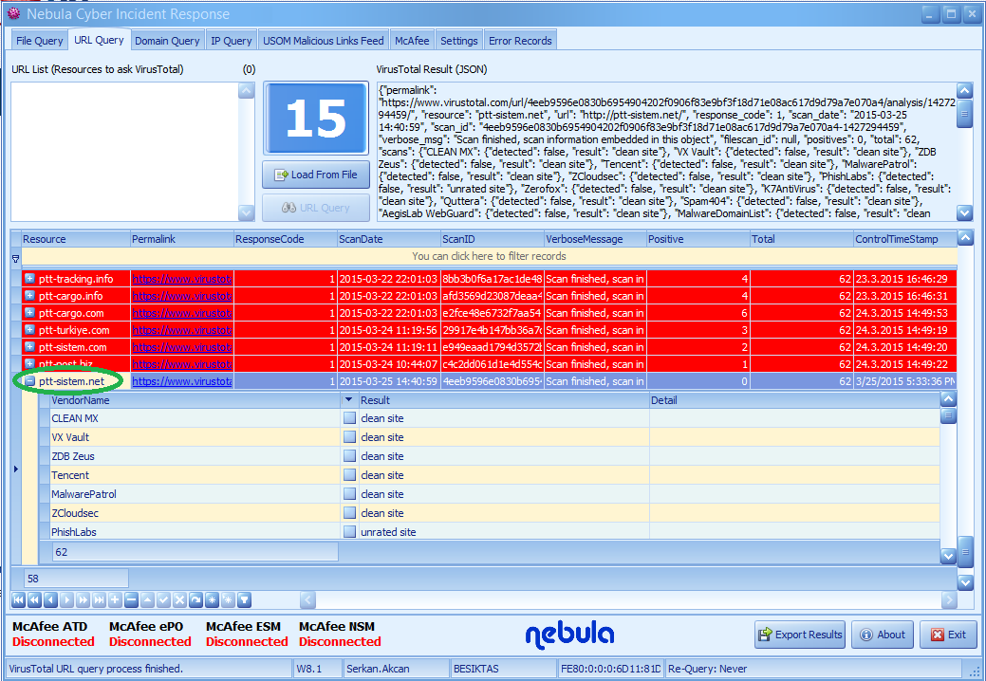The height and width of the screenshot is (681, 986).
Task: Open the McAfee tab
Action: tap(412, 41)
